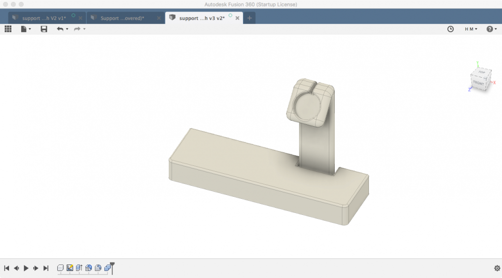502x278 pixels.
Task: Expand the redo history arrow
Action: pyautogui.click(x=84, y=29)
